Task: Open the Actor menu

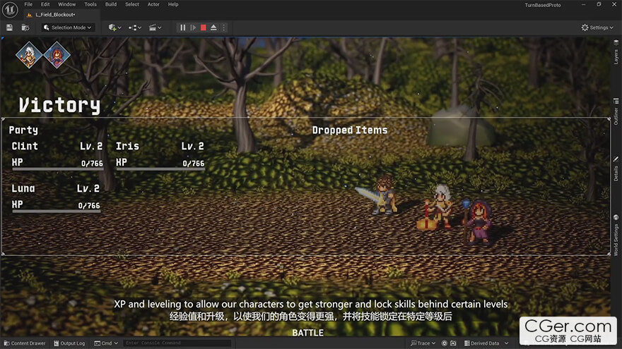Action: click(x=153, y=4)
